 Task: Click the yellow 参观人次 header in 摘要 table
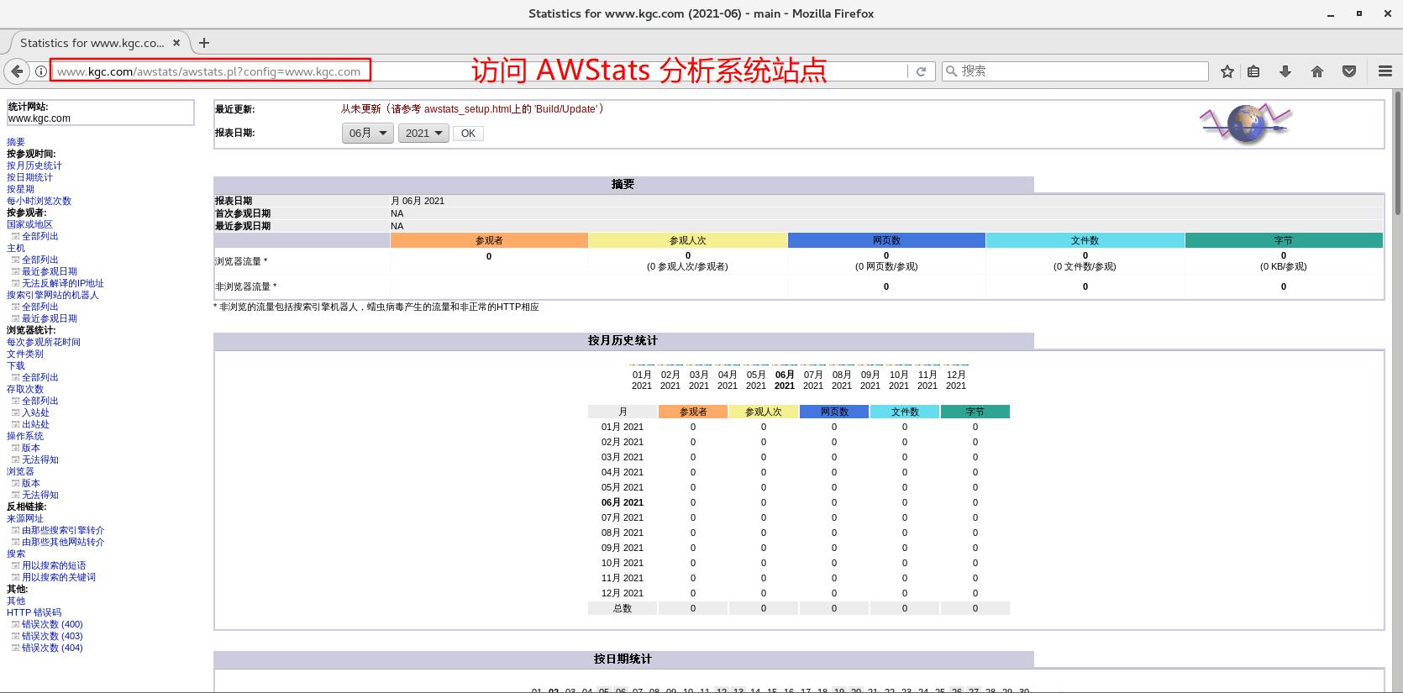point(688,240)
